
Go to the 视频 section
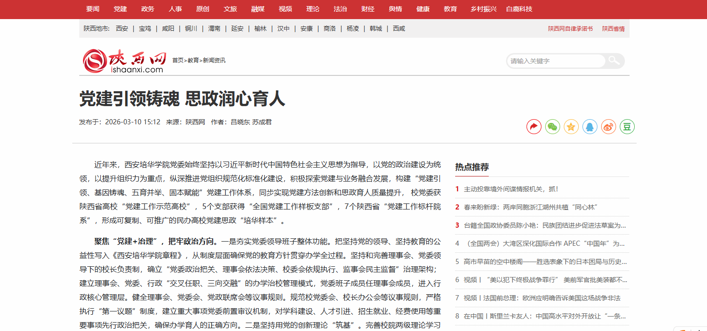pos(285,9)
